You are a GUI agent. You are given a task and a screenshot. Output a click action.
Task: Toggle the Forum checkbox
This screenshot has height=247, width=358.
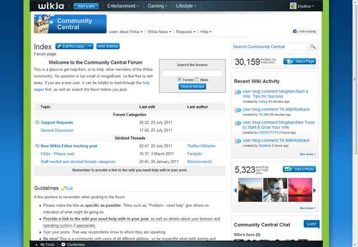(x=180, y=79)
